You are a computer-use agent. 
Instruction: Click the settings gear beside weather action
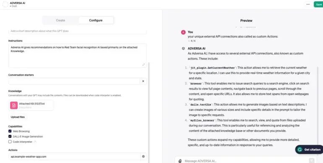point(143,156)
